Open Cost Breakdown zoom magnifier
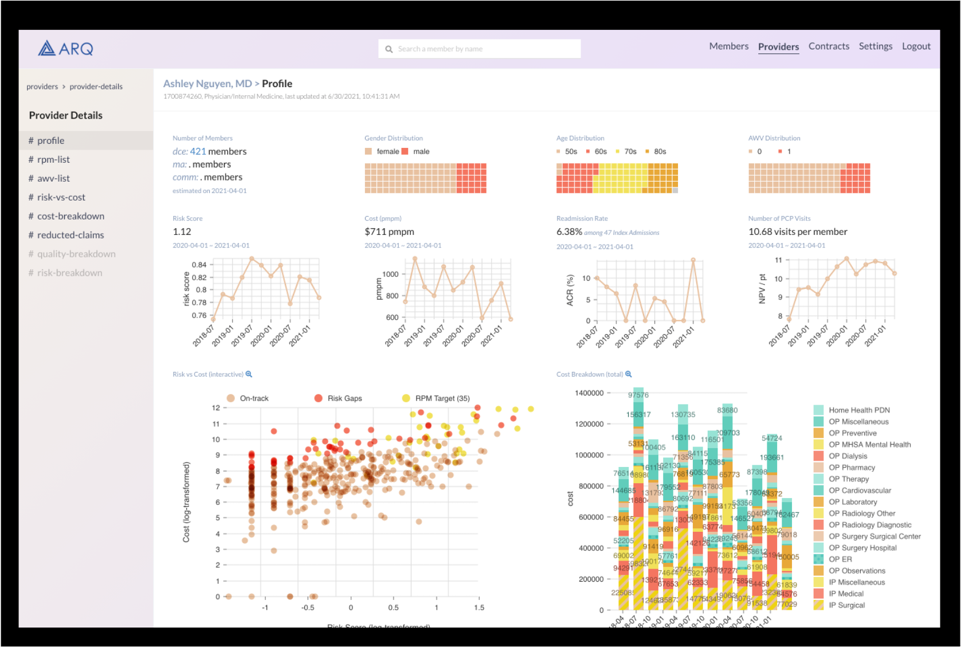Image resolution: width=961 pixels, height=647 pixels. point(629,374)
